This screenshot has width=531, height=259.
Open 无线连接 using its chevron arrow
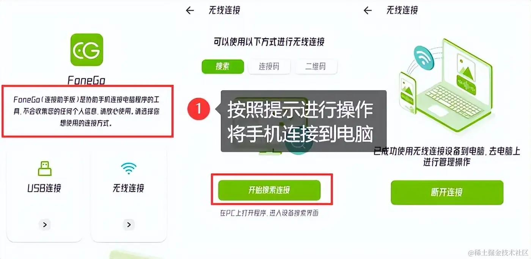pyautogui.click(x=129, y=225)
